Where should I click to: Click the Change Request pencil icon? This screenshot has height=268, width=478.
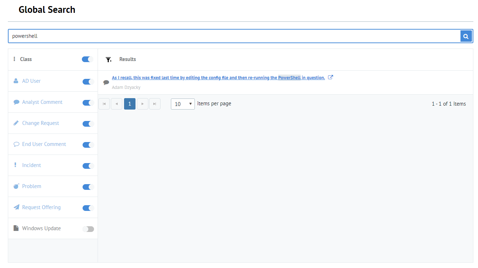point(16,123)
